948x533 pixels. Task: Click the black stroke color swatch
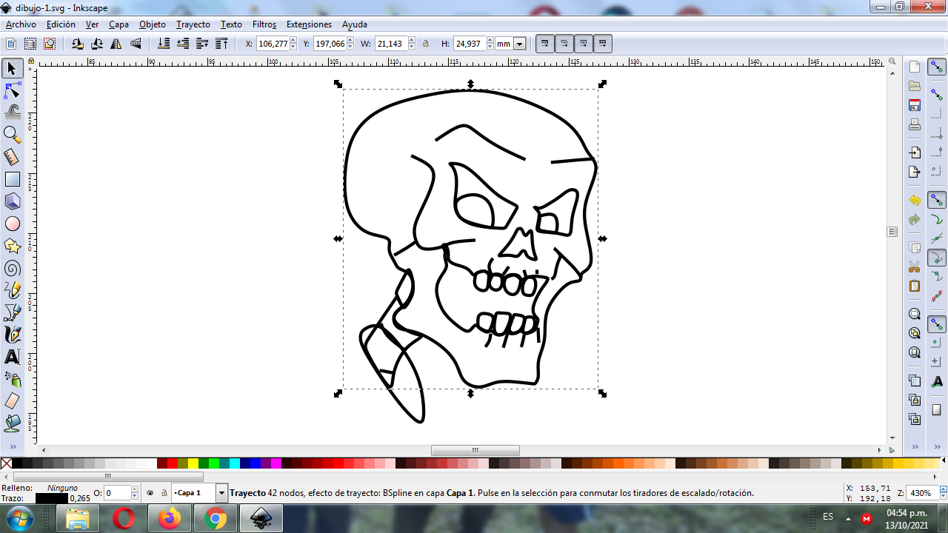point(51,498)
